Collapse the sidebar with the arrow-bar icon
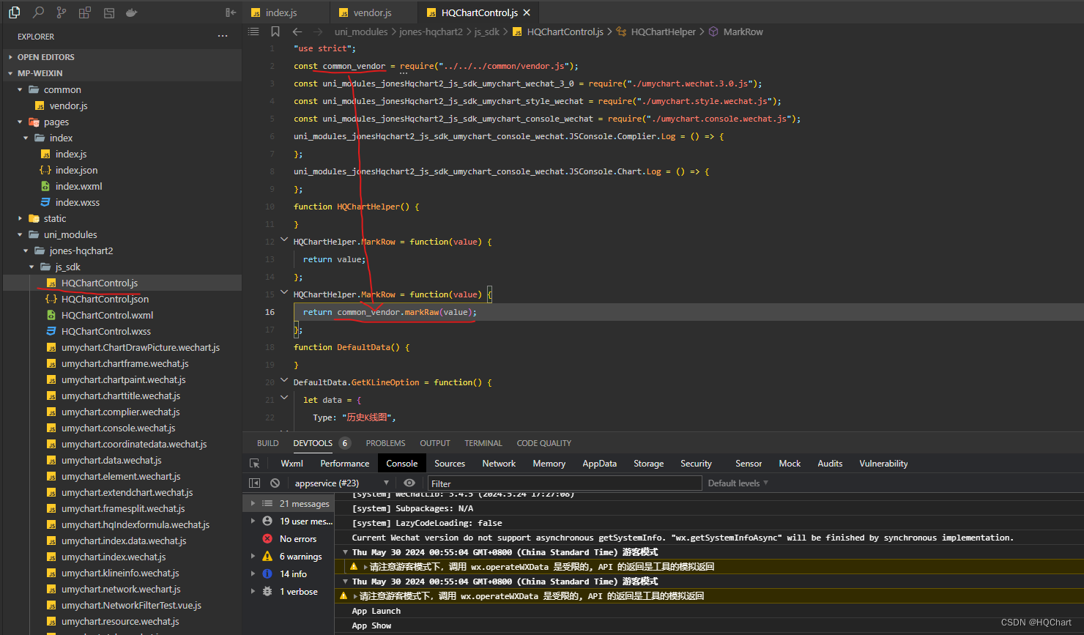 231,12
